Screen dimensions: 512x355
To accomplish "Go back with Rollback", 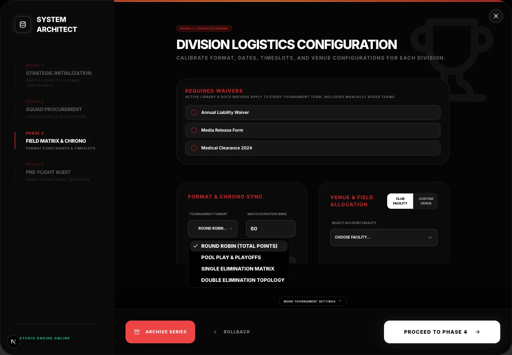I will [x=232, y=332].
